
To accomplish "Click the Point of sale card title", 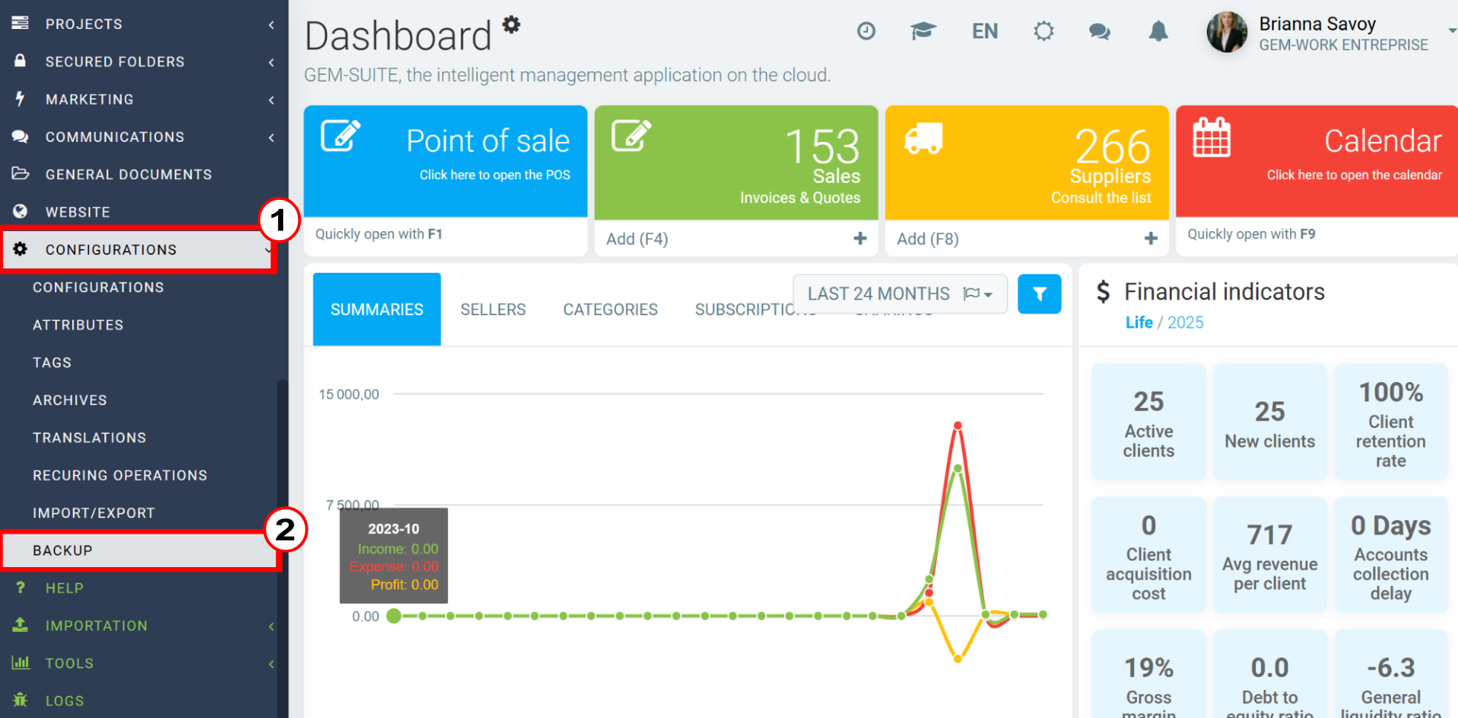I will 487,140.
